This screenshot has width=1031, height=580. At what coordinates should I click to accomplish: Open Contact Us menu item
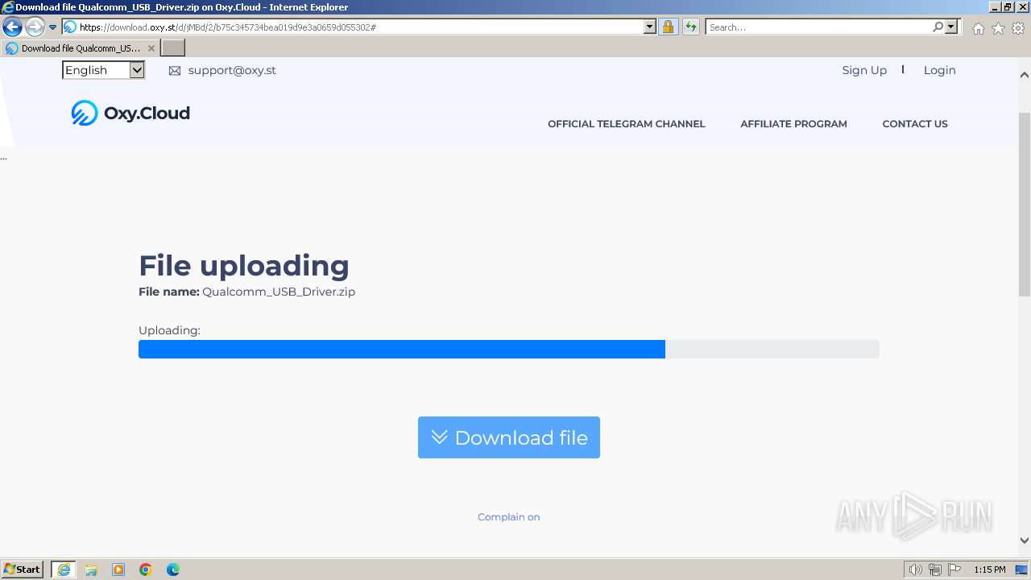[x=915, y=124]
